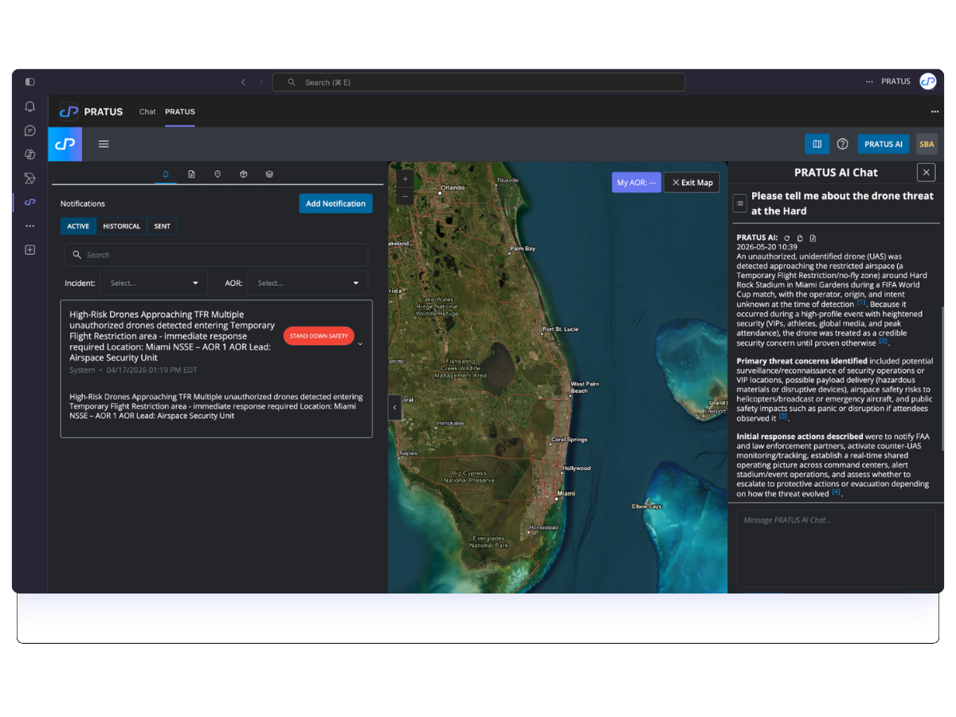Go forward with the right arrow

[261, 82]
